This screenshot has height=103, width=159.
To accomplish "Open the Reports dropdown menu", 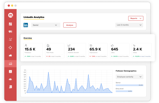I will (x=136, y=18).
